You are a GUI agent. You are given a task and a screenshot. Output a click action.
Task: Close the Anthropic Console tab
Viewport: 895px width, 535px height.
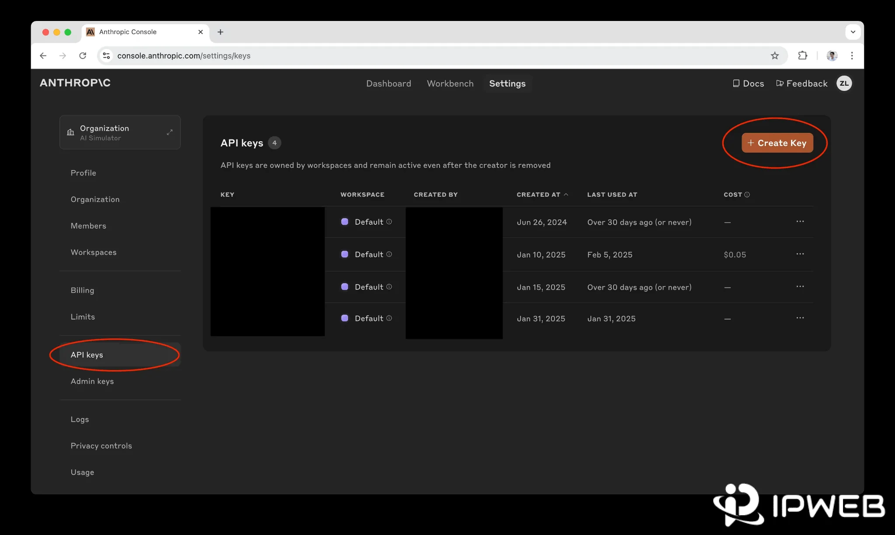pos(201,32)
